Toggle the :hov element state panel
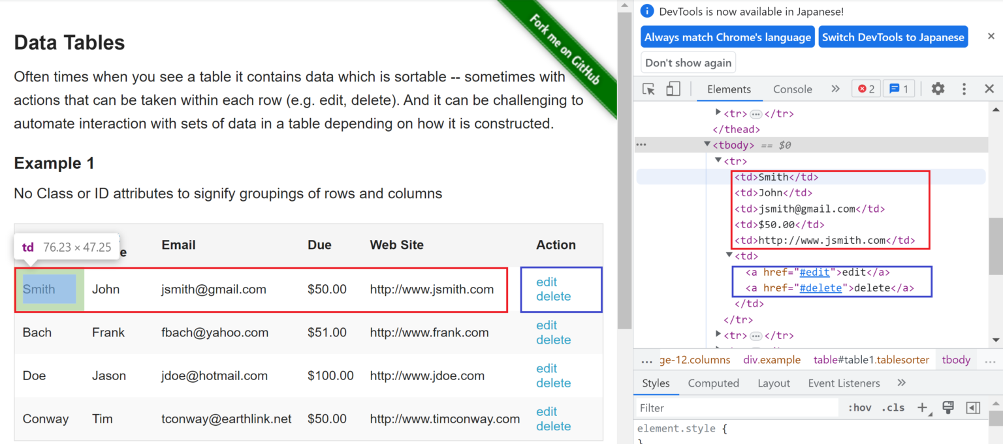1003x444 pixels. coord(859,407)
